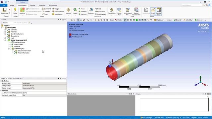212x119 pixels.
Task: Expand the Coordinate Systems tree node
Action: point(5,34)
